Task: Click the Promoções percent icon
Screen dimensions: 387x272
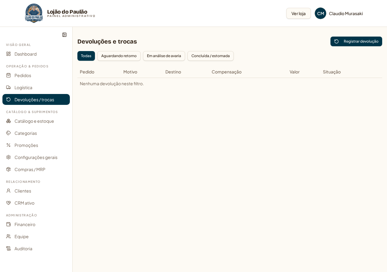Action: [8, 145]
